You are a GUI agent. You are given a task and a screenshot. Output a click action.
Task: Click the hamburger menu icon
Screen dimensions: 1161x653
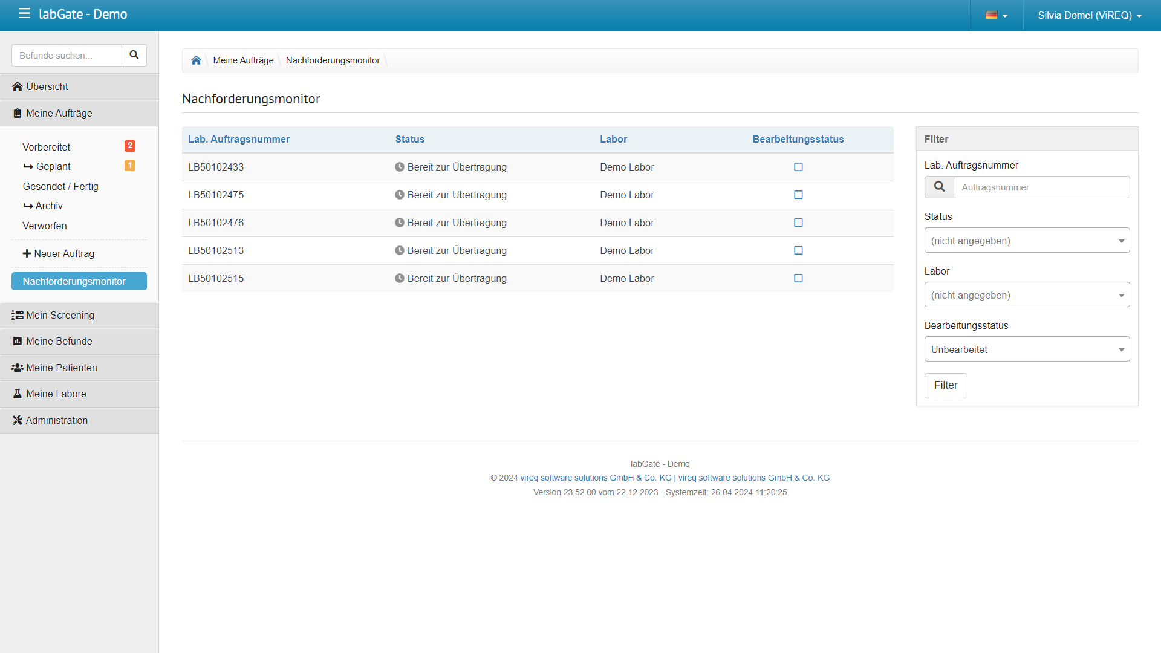[x=24, y=13]
